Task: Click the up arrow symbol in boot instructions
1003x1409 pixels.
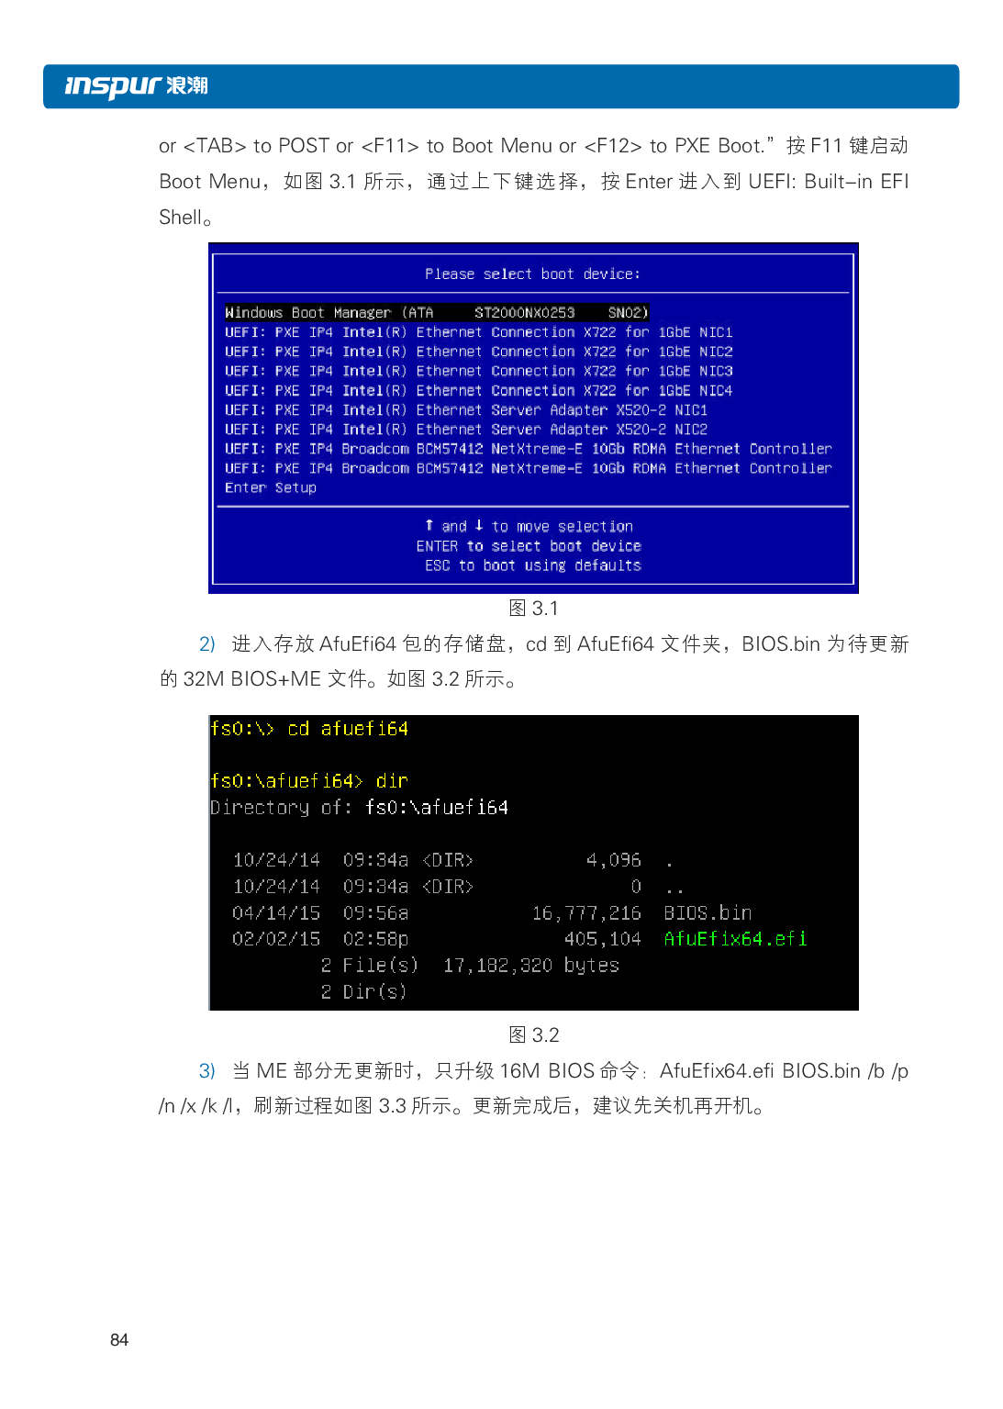Action: (x=429, y=526)
